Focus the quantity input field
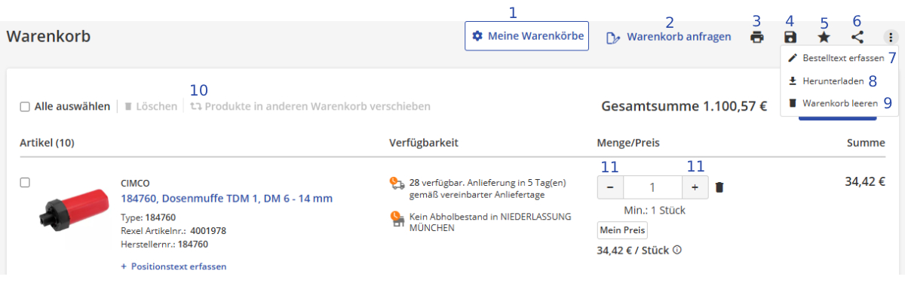Image resolution: width=905 pixels, height=301 pixels. [652, 187]
